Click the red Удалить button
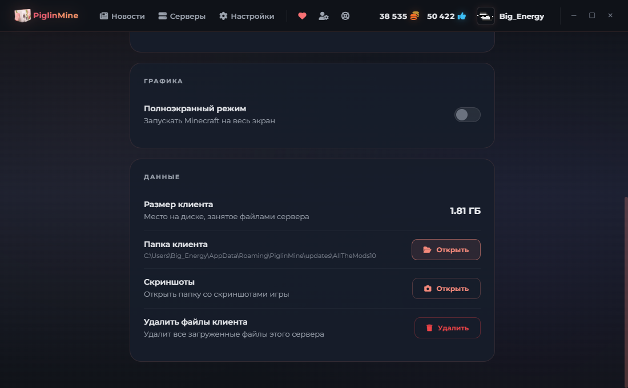This screenshot has width=628, height=388. 448,328
